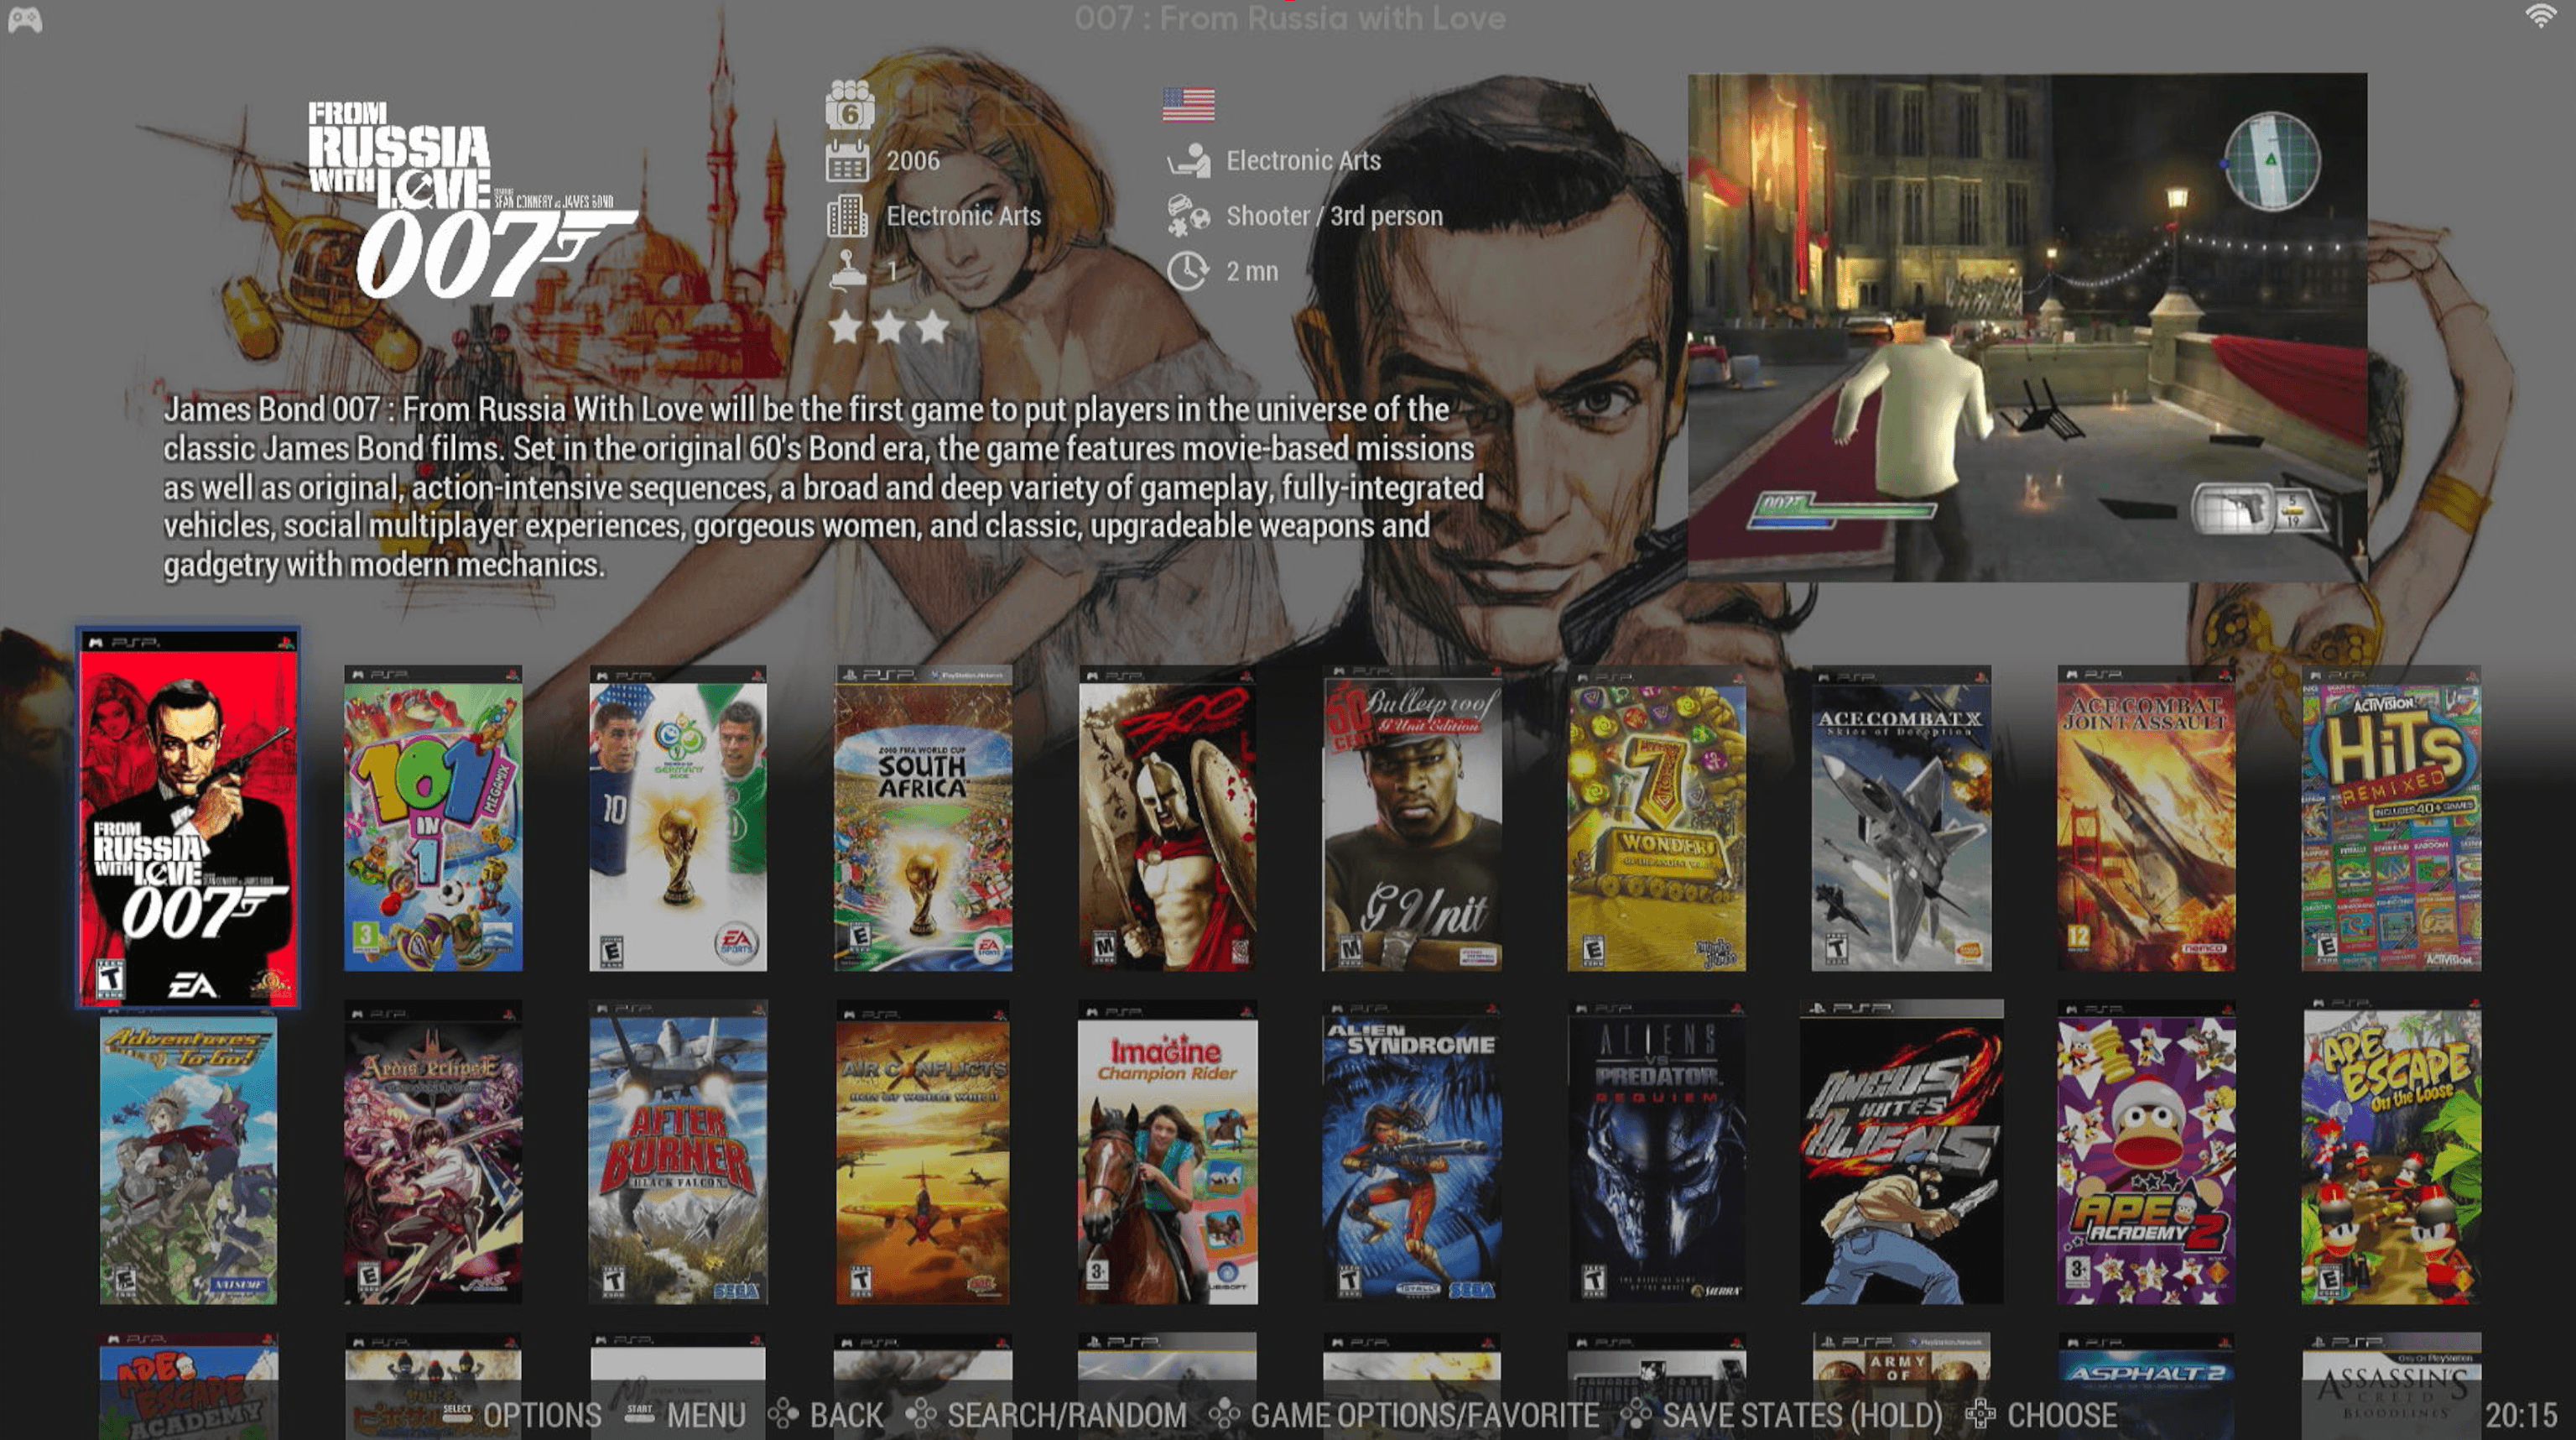The width and height of the screenshot is (2576, 1440).
Task: Click the developer building icon
Action: (847, 215)
